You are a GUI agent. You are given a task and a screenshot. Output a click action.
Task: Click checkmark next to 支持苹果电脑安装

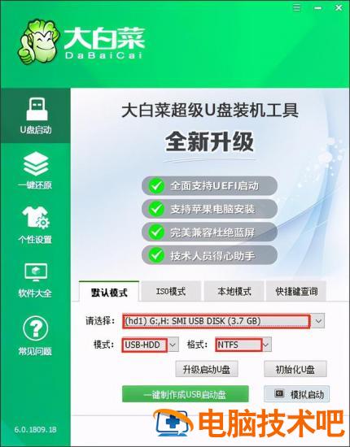(x=156, y=209)
